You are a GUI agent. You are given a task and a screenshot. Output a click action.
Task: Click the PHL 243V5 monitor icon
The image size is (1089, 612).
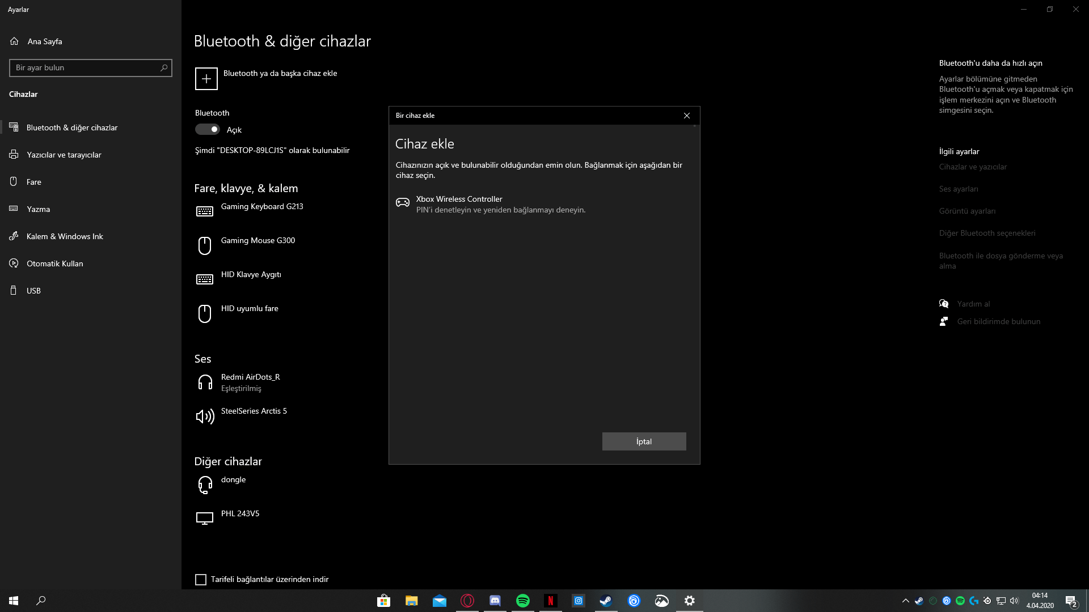(x=205, y=518)
